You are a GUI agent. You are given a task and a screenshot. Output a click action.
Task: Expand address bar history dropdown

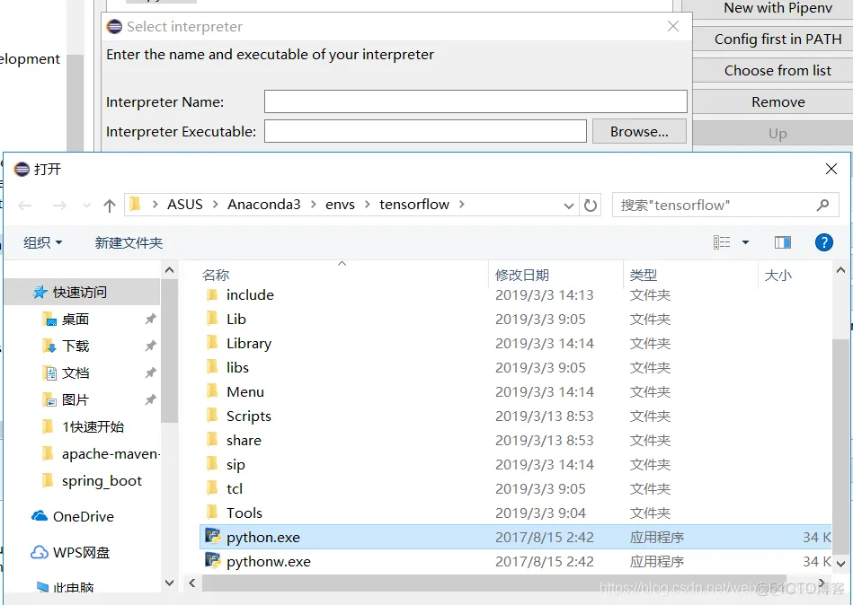[568, 206]
